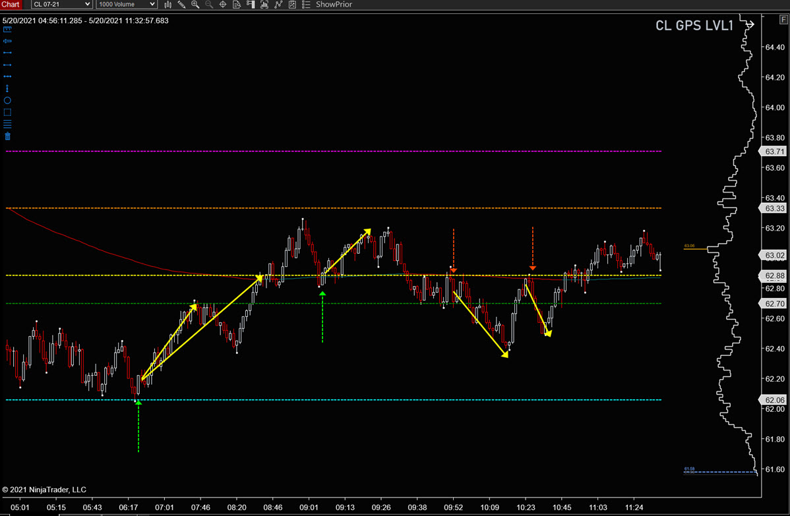Open the indicators line-chart icon
790x516 pixels.
click(278, 5)
